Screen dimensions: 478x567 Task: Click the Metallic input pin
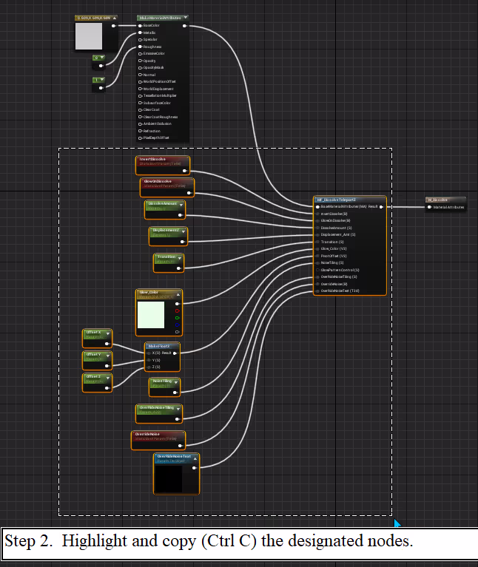(x=141, y=33)
